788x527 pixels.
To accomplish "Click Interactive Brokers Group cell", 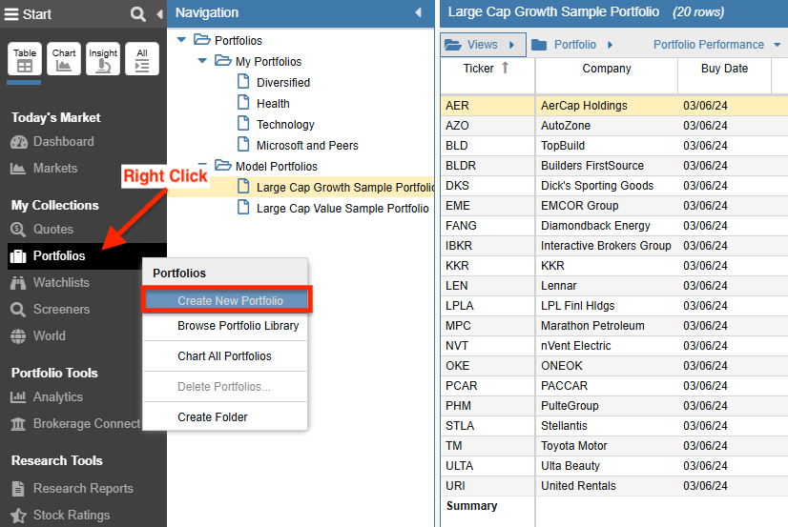I will point(606,246).
